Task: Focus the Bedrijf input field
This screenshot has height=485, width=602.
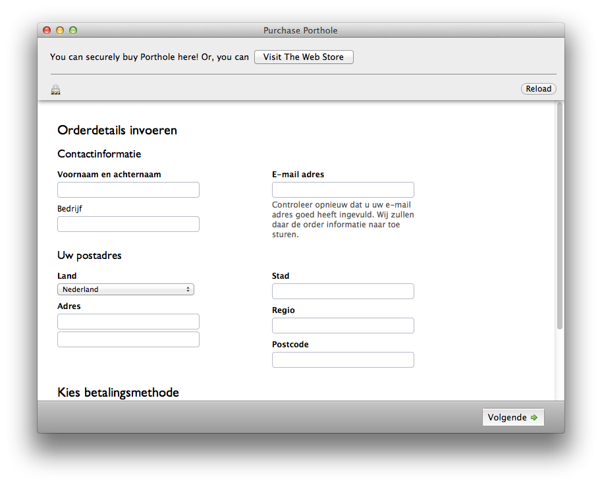Action: 128,224
